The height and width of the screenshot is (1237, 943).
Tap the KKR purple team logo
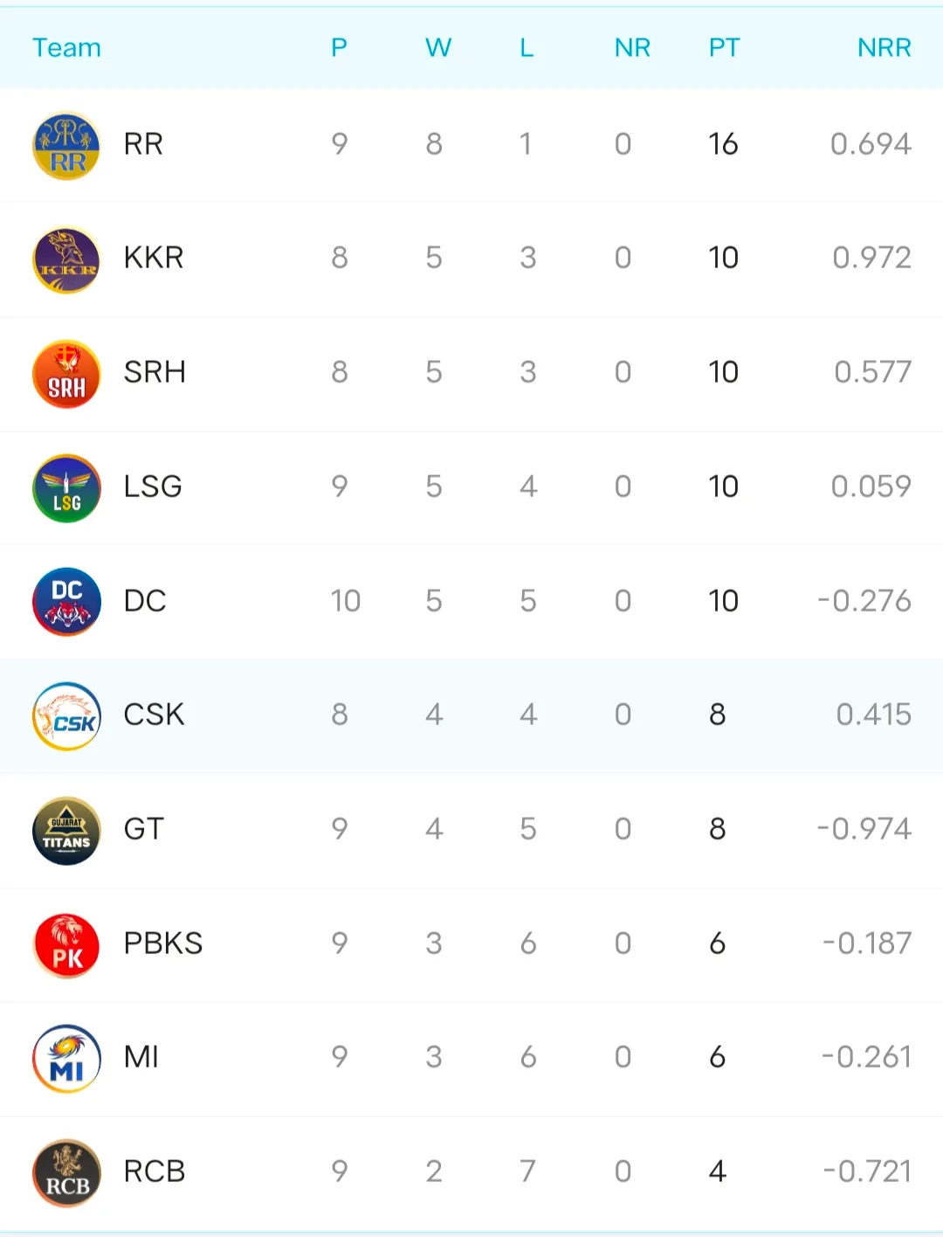[x=66, y=260]
